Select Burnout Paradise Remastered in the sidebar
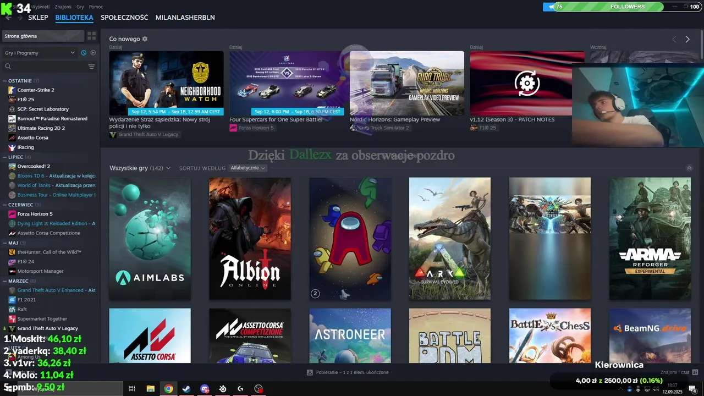704x396 pixels. [51, 118]
